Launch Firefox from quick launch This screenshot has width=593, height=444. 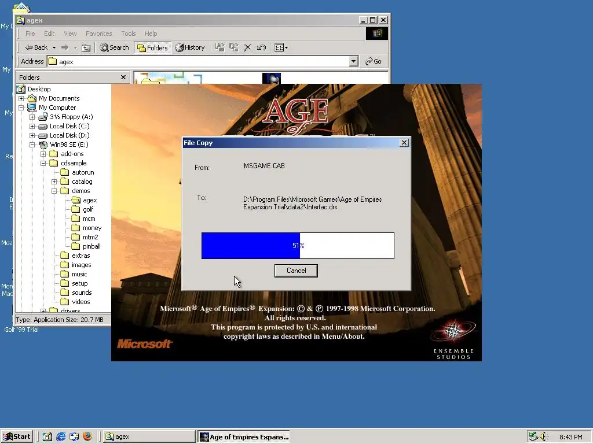point(87,436)
